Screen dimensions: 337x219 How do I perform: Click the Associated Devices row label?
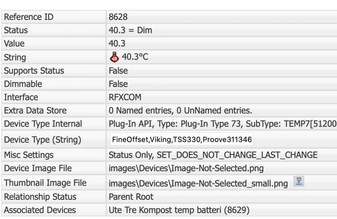[40, 210]
